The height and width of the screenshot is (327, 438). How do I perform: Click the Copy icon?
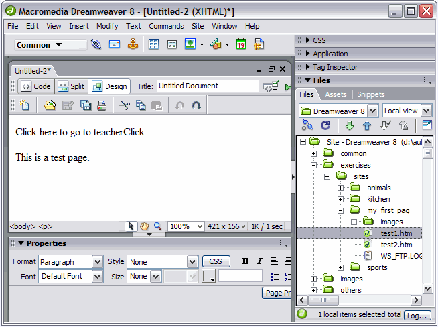[141, 105]
